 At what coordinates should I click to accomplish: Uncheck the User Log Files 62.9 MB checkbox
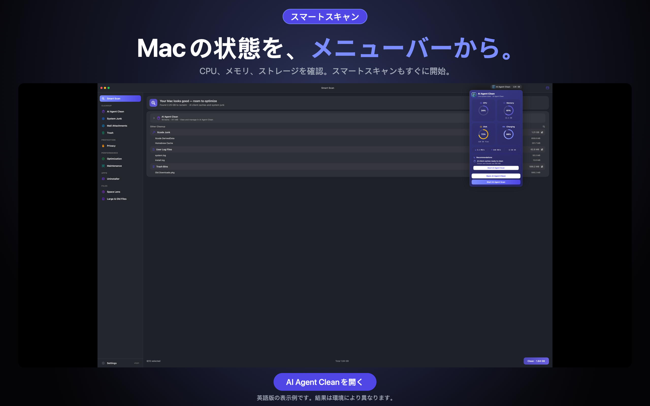pos(542,149)
